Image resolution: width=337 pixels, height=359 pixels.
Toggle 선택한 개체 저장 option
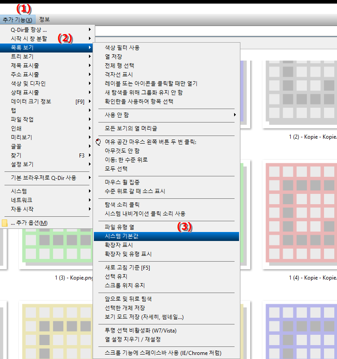(166, 308)
